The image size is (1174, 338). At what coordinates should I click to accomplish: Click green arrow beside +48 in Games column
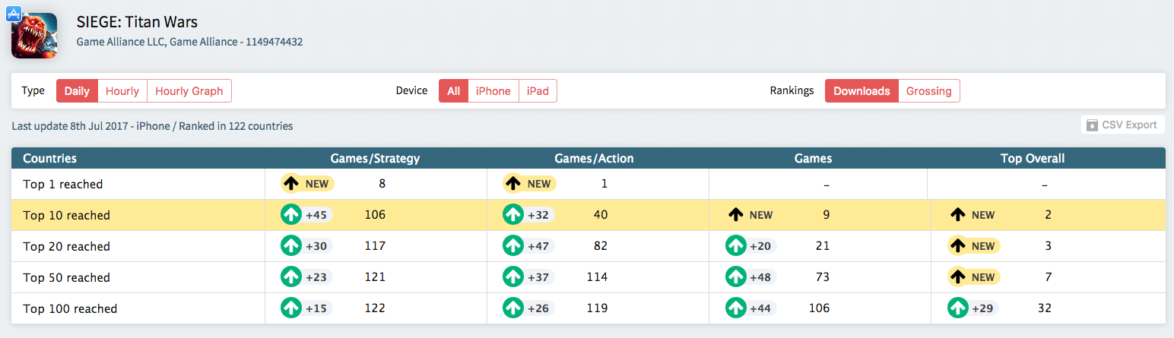[x=735, y=277]
